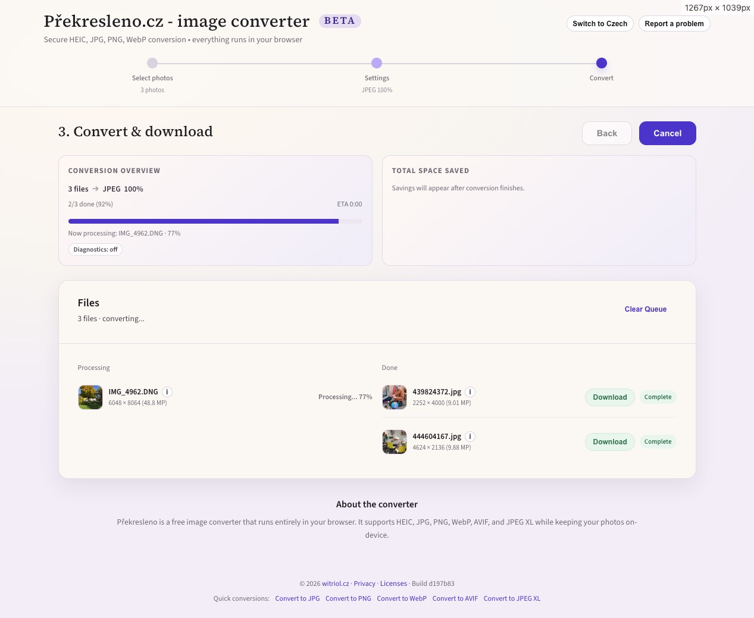The width and height of the screenshot is (754, 618).
Task: Click the conversion progress bar
Action: point(215,221)
